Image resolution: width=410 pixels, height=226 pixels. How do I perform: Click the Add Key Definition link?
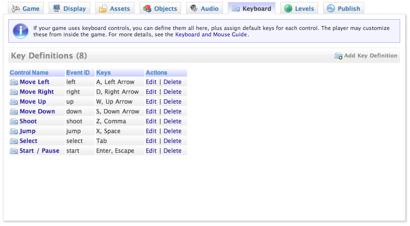coord(370,56)
